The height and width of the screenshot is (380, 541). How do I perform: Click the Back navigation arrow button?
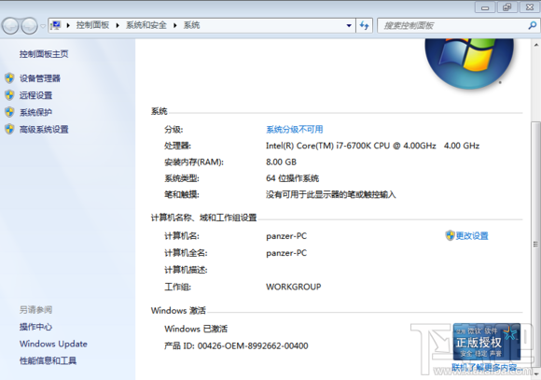pyautogui.click(x=10, y=26)
